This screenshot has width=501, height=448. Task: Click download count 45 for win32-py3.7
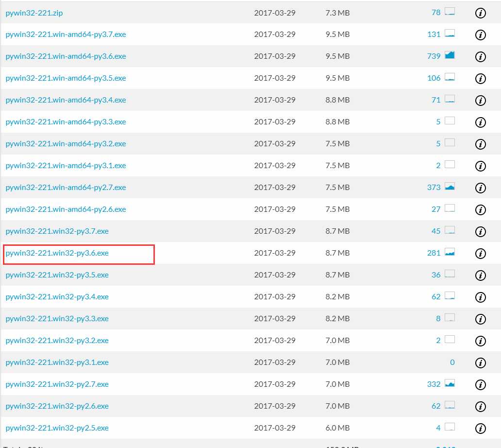pos(436,231)
